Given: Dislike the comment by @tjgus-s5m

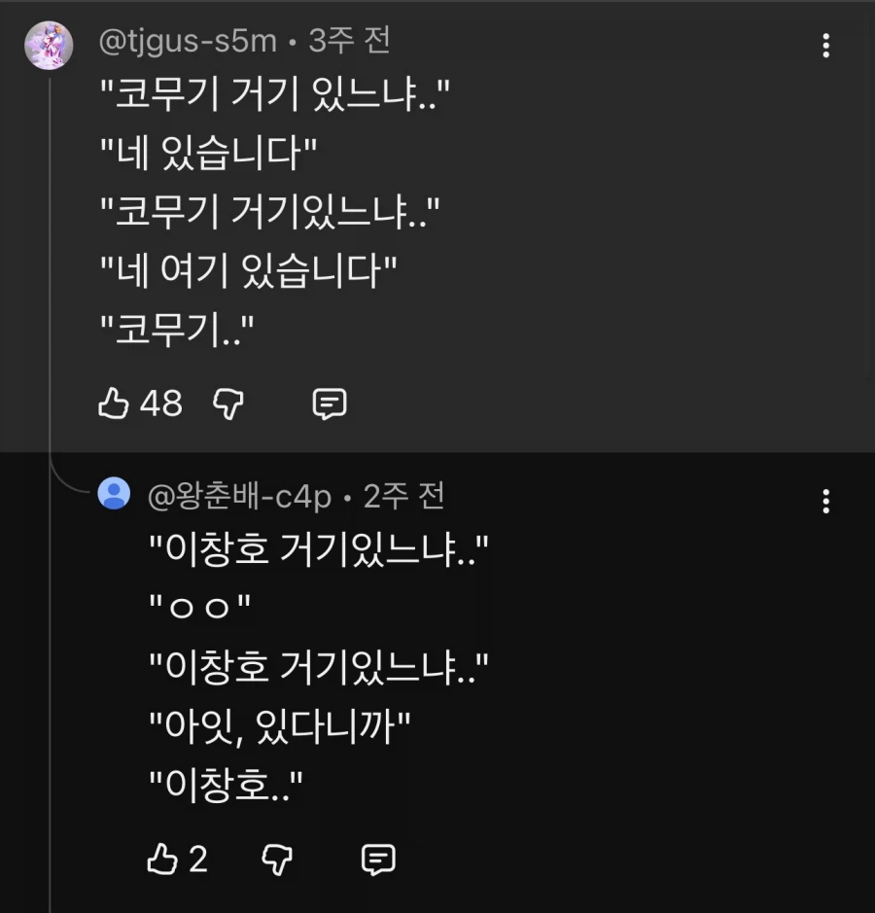Looking at the screenshot, I should (x=227, y=404).
